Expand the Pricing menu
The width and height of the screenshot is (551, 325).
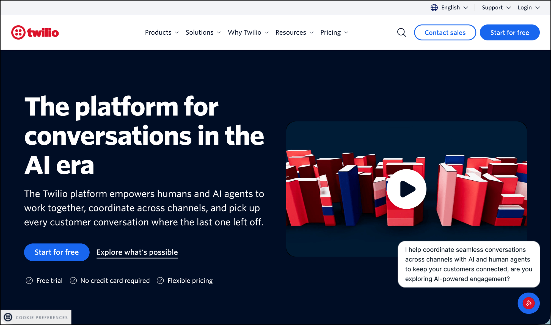(334, 32)
